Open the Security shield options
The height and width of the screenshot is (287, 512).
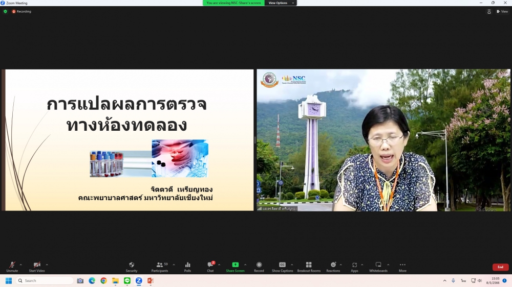click(132, 267)
